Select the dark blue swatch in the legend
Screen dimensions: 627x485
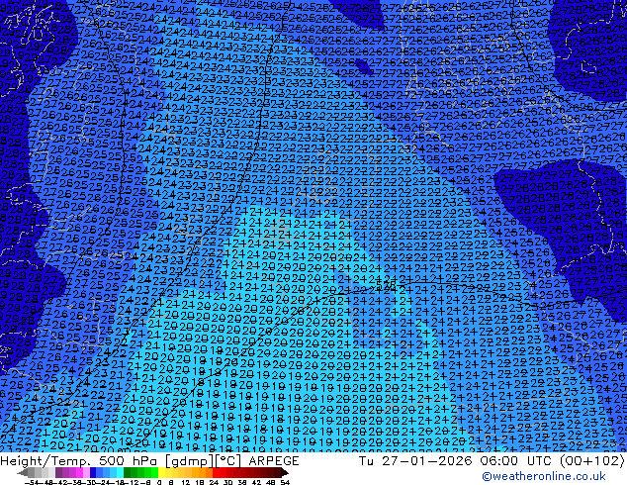pos(93,472)
